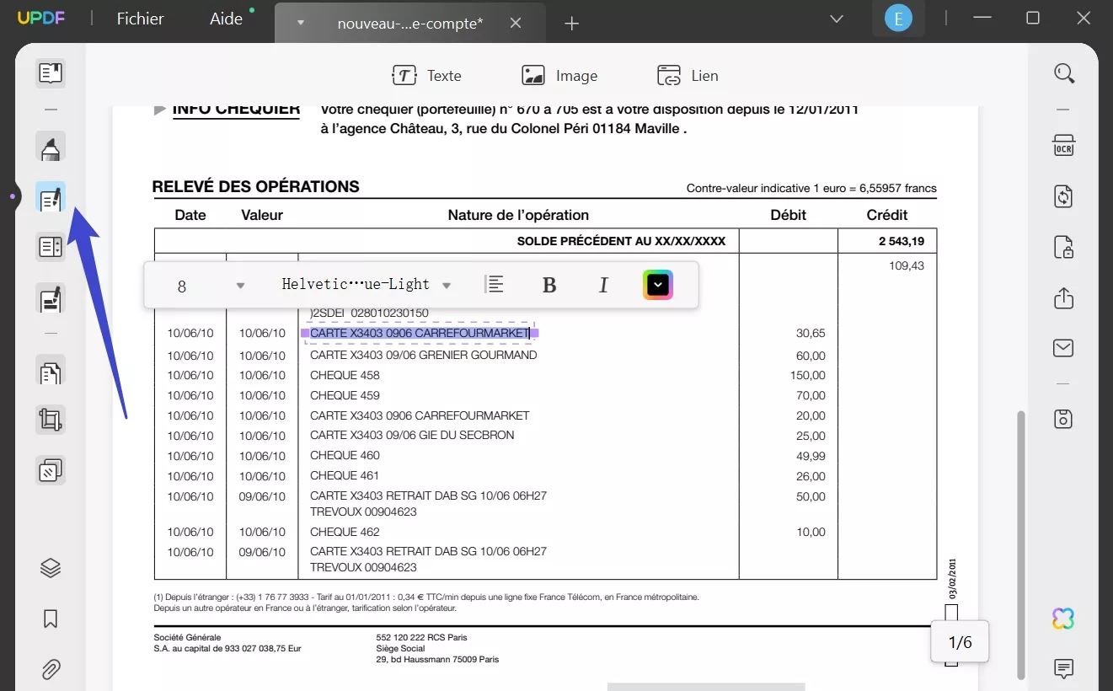
Task: Add a new tab
Action: [572, 24]
